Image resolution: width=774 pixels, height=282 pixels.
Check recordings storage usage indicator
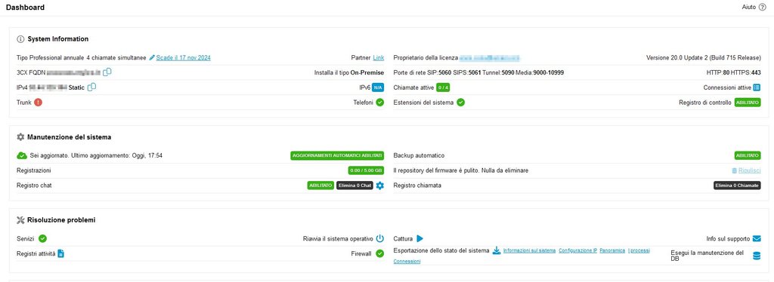(366, 170)
